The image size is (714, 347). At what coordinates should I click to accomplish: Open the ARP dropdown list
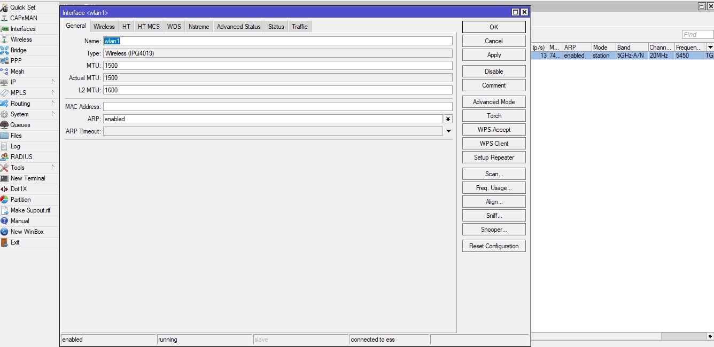(x=448, y=119)
